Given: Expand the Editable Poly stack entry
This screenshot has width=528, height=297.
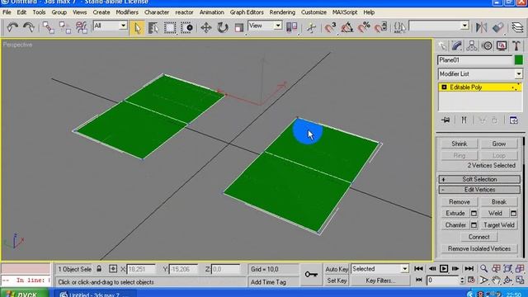Looking at the screenshot, I should click(x=444, y=87).
